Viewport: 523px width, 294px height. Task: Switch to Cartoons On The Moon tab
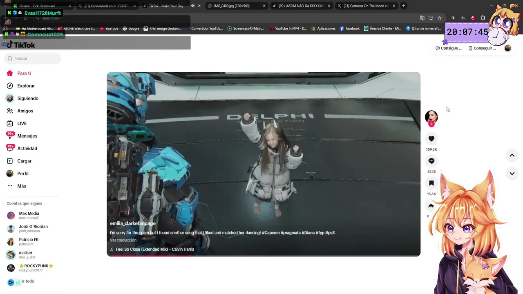[x=366, y=6]
